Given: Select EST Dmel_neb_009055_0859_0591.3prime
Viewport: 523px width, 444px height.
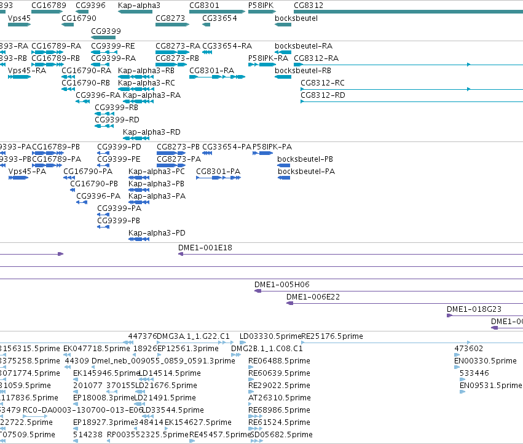Looking at the screenshot, I should (x=93, y=367).
